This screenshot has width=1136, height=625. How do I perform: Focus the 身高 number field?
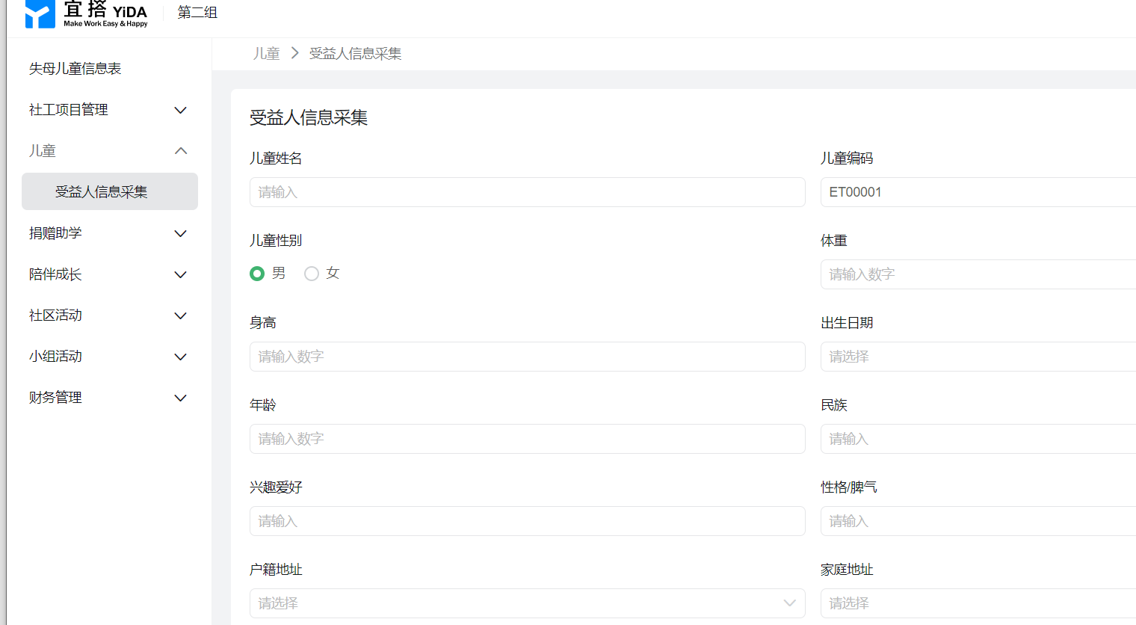tap(527, 357)
